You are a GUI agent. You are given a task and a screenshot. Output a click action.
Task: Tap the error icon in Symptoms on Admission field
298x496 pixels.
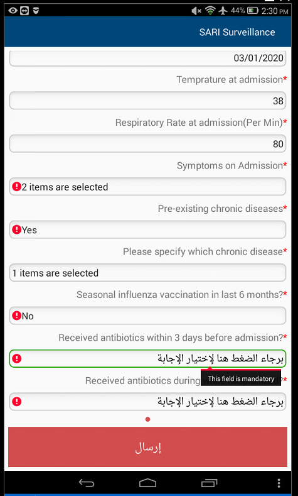16,187
